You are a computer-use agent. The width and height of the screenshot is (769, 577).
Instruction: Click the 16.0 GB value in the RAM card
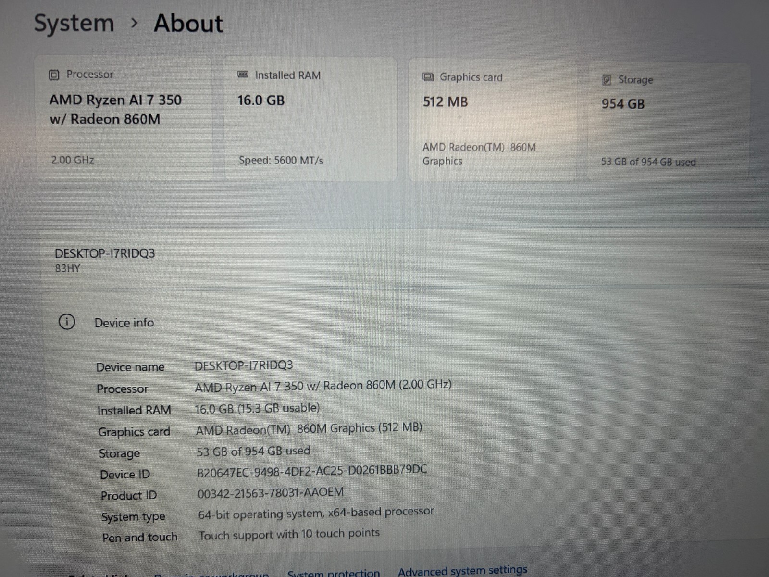tap(261, 100)
